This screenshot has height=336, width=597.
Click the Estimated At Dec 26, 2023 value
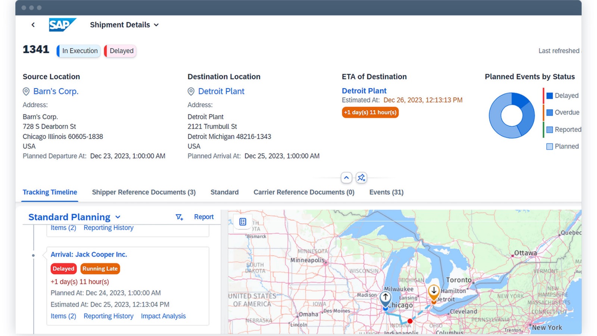pyautogui.click(x=423, y=100)
